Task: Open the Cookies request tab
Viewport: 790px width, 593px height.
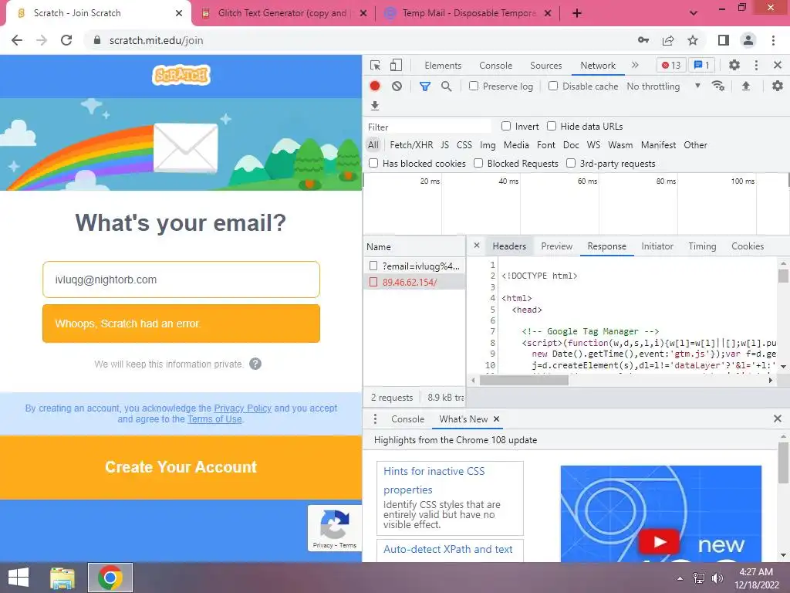Action: click(x=748, y=246)
